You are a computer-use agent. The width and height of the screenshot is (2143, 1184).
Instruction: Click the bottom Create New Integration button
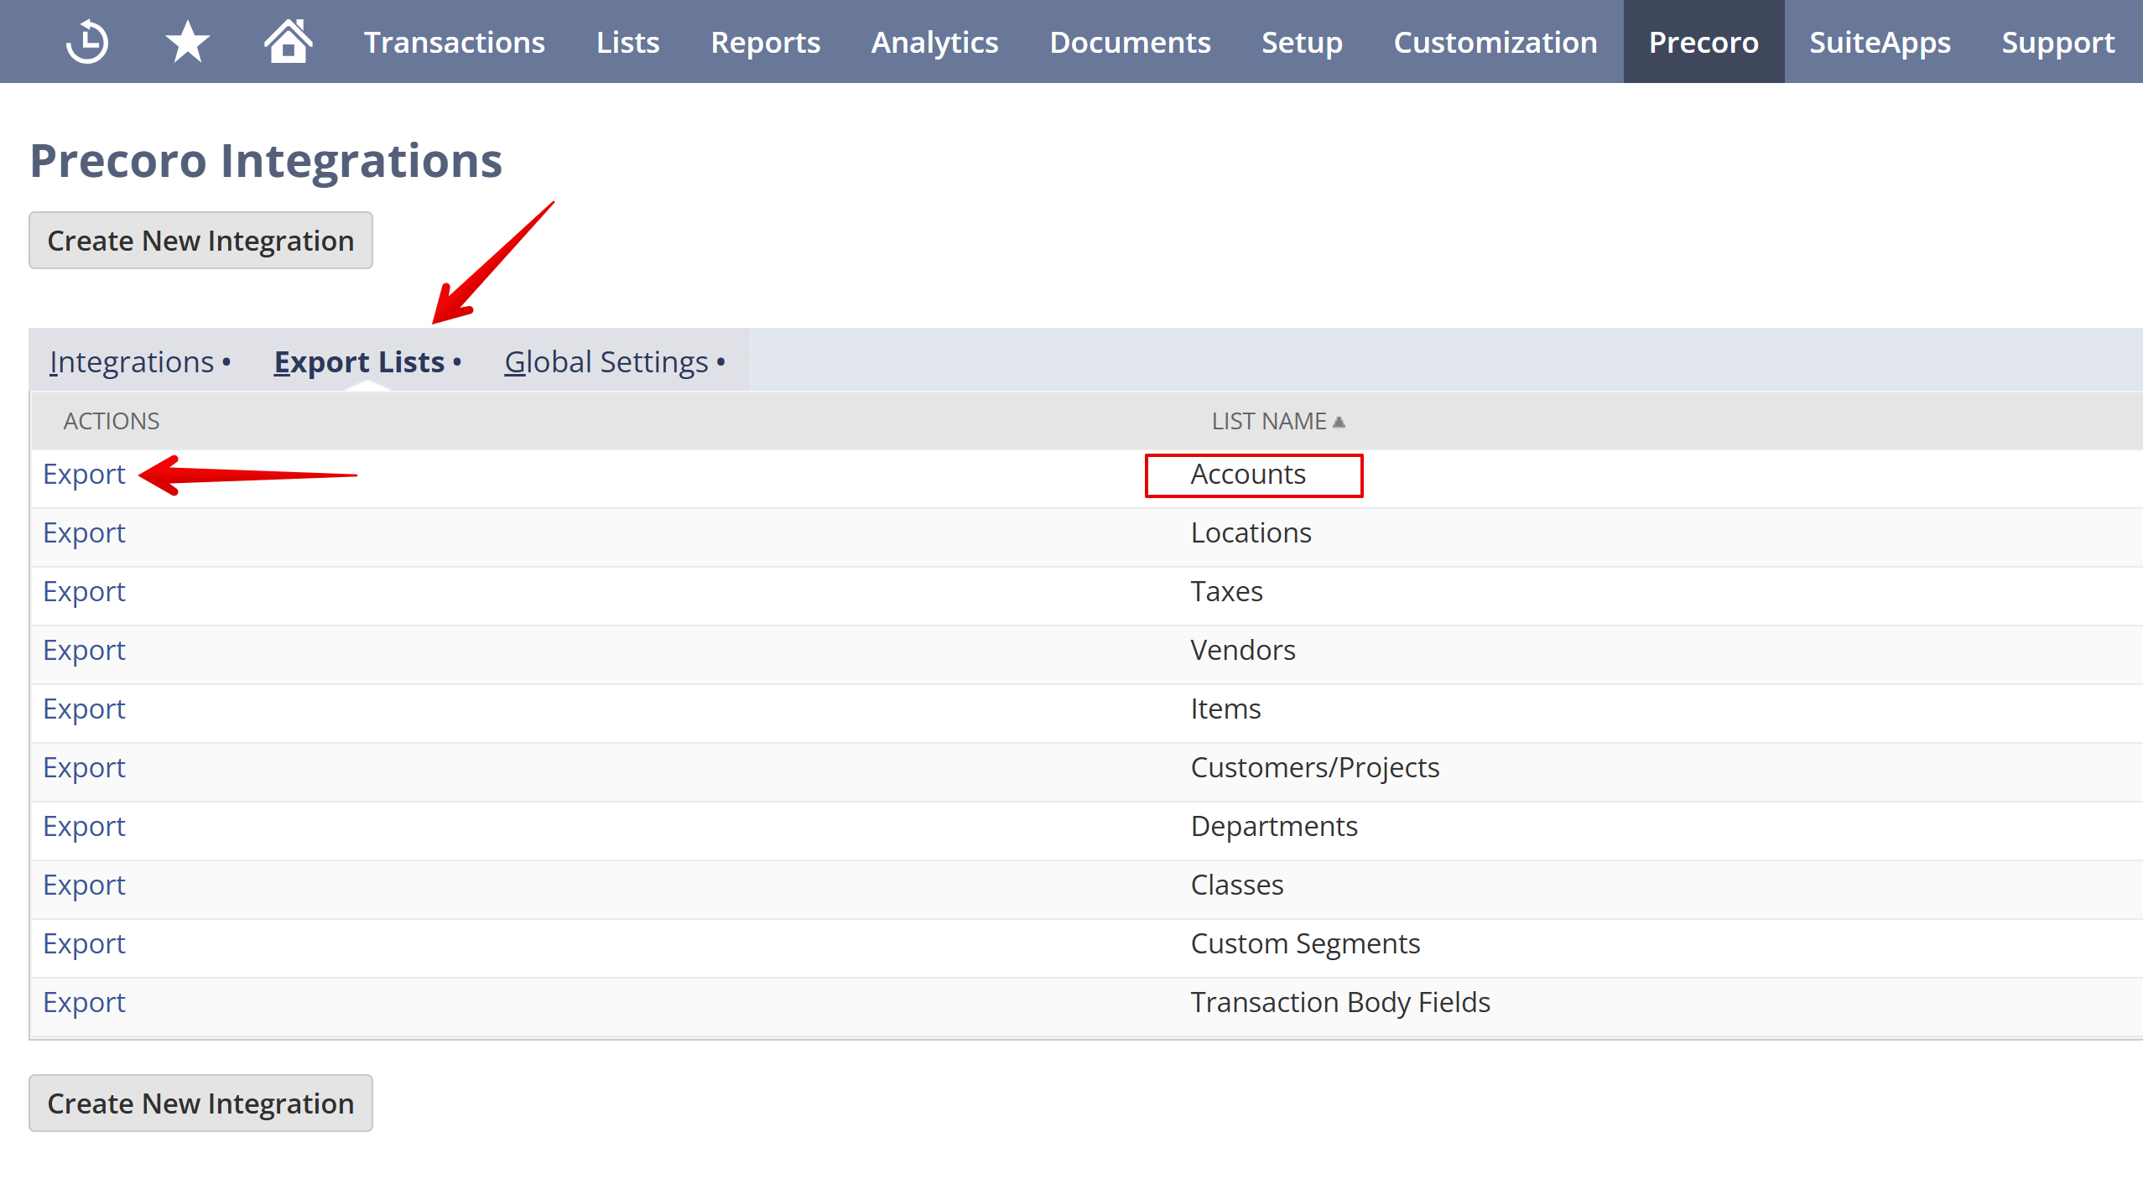[x=200, y=1104]
